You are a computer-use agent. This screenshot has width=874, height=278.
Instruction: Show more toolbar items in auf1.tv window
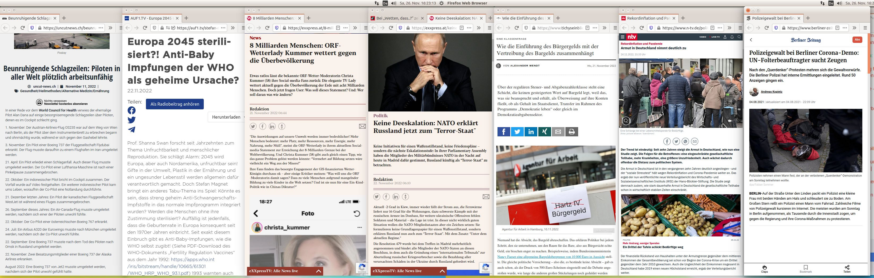coord(233,28)
